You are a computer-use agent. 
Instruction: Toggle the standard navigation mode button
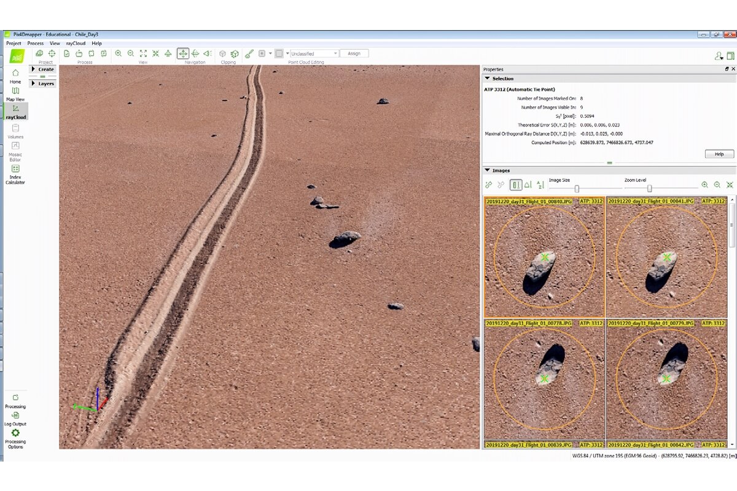click(x=183, y=54)
